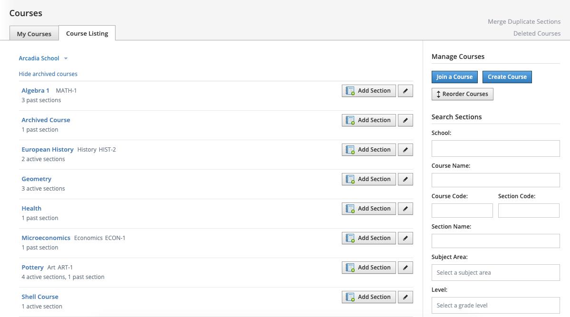Click the Reorder Courses button

point(462,94)
